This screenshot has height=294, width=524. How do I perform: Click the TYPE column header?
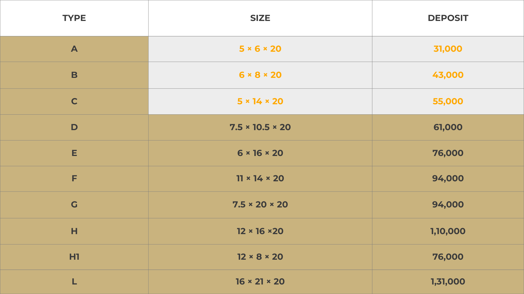[x=74, y=18]
